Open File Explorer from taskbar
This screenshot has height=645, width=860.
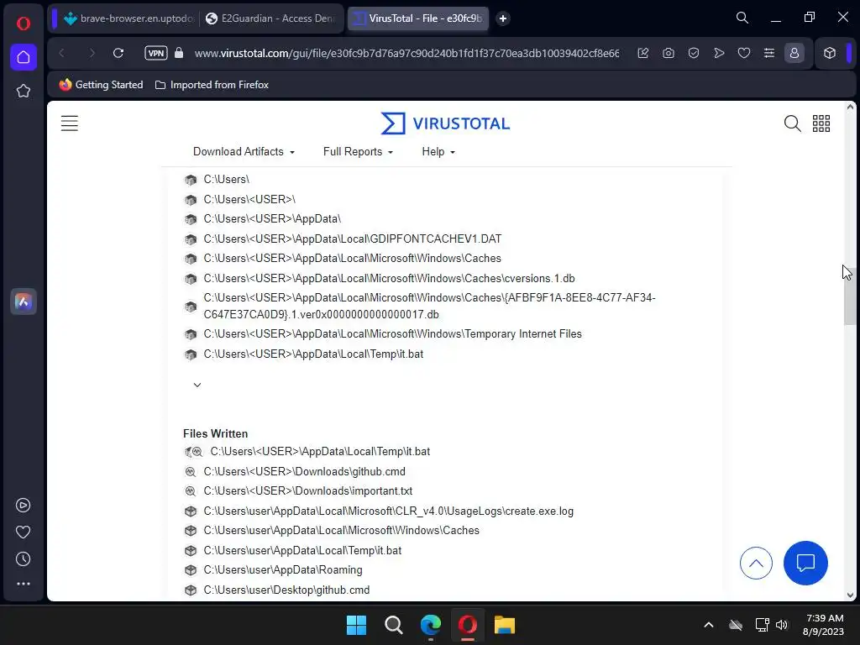(x=505, y=625)
